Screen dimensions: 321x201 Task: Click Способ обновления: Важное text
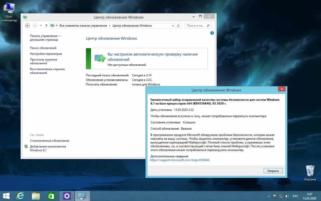171,129
